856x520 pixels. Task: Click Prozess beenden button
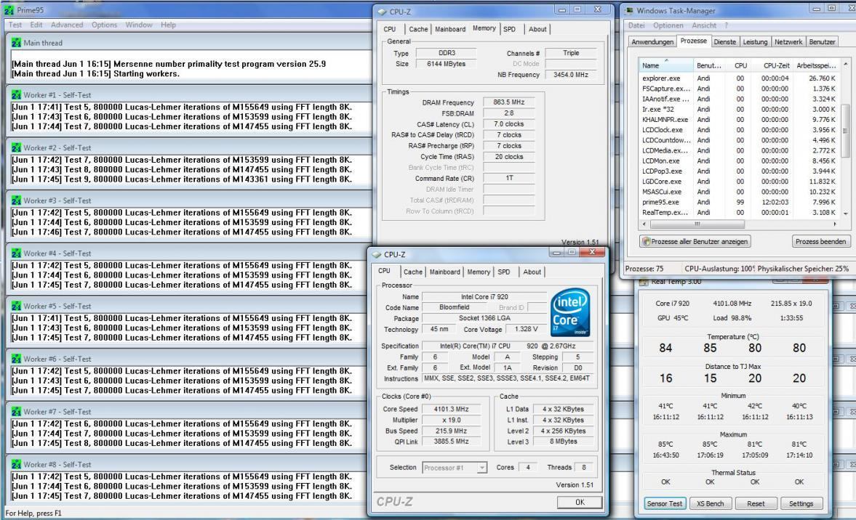click(x=820, y=241)
